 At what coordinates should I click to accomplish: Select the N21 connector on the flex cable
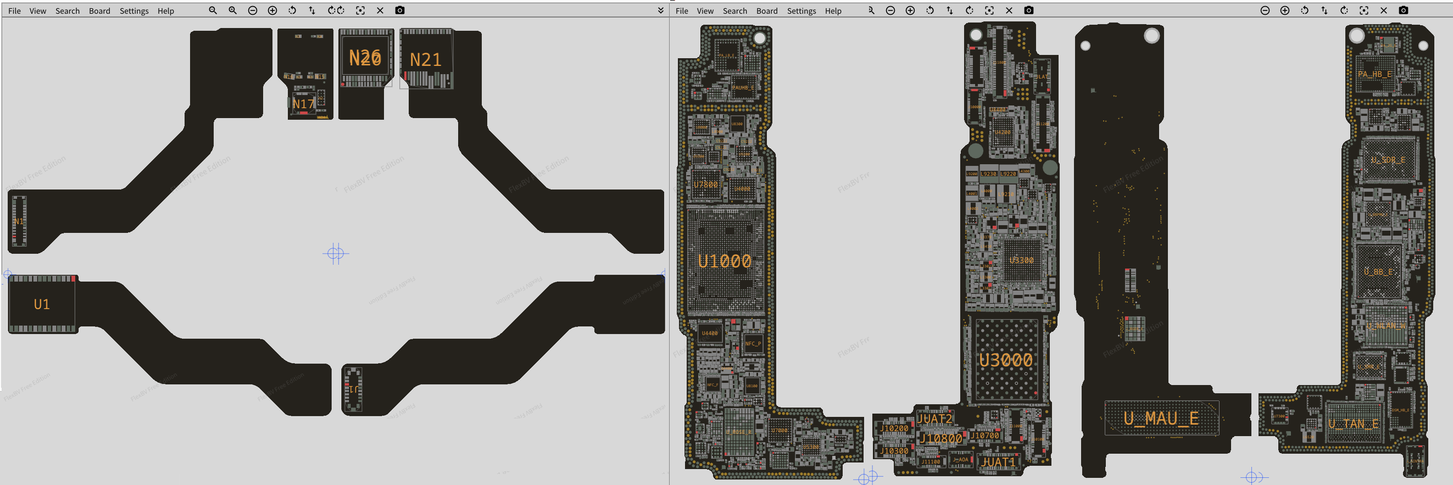click(x=425, y=59)
